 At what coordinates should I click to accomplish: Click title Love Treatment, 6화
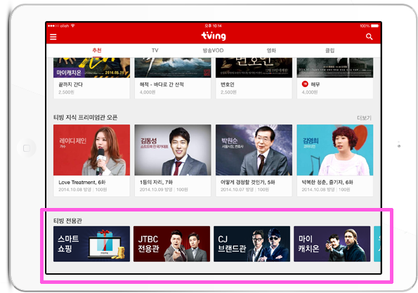[x=81, y=183]
